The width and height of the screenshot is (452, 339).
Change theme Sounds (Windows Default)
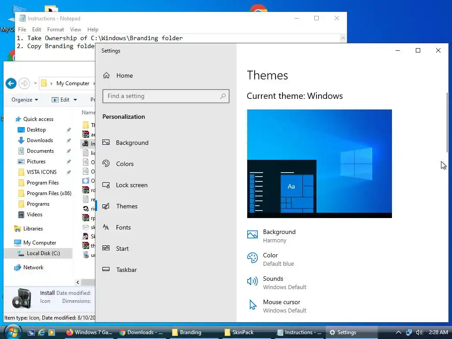pos(277,282)
